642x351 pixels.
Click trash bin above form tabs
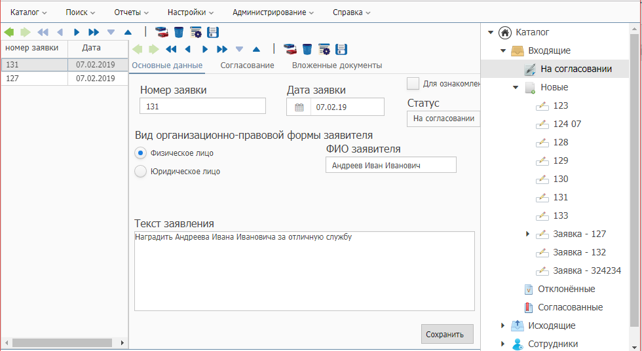(x=307, y=50)
